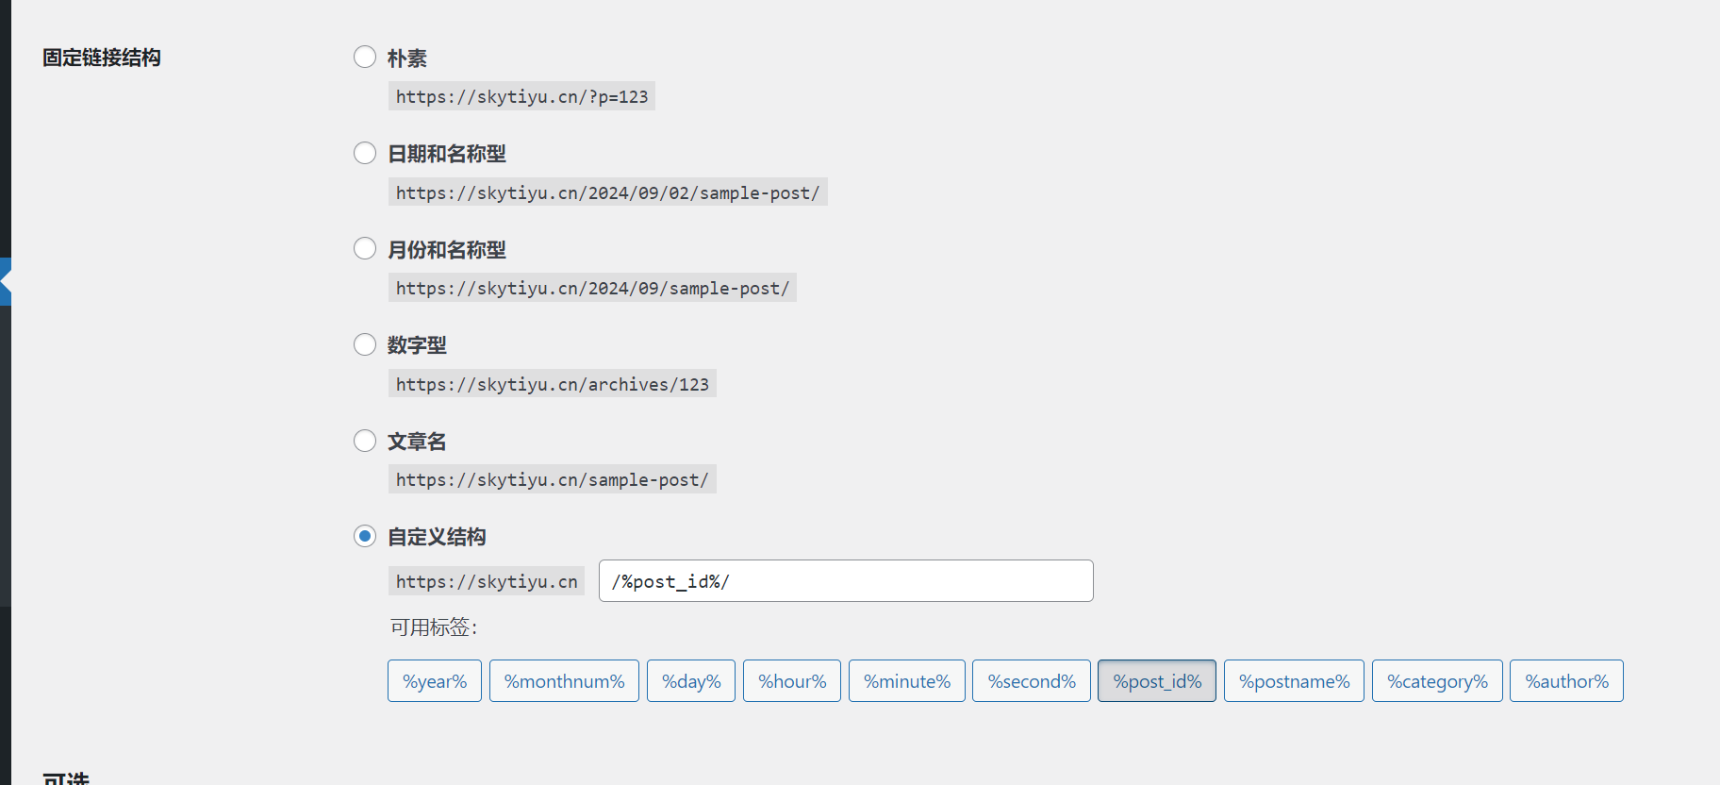Viewport: 1720px width, 785px height.
Task: Click the sample-post example URL under 文章名
Action: pyautogui.click(x=552, y=480)
